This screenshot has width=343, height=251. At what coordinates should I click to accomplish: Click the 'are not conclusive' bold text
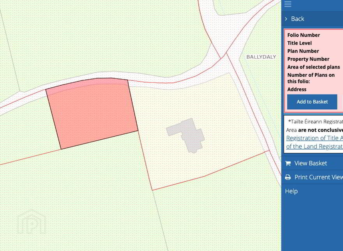pos(320,130)
